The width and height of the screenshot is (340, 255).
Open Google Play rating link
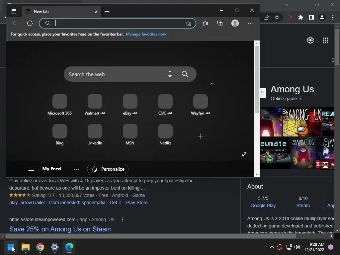[x=263, y=206]
